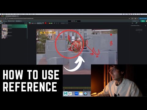This screenshot has height=110, width=147.
Task: Open Maya from the Dock
Action: (x=66, y=94)
